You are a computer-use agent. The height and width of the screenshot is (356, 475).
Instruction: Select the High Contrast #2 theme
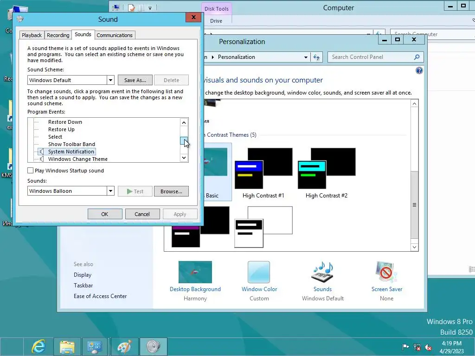point(327,173)
